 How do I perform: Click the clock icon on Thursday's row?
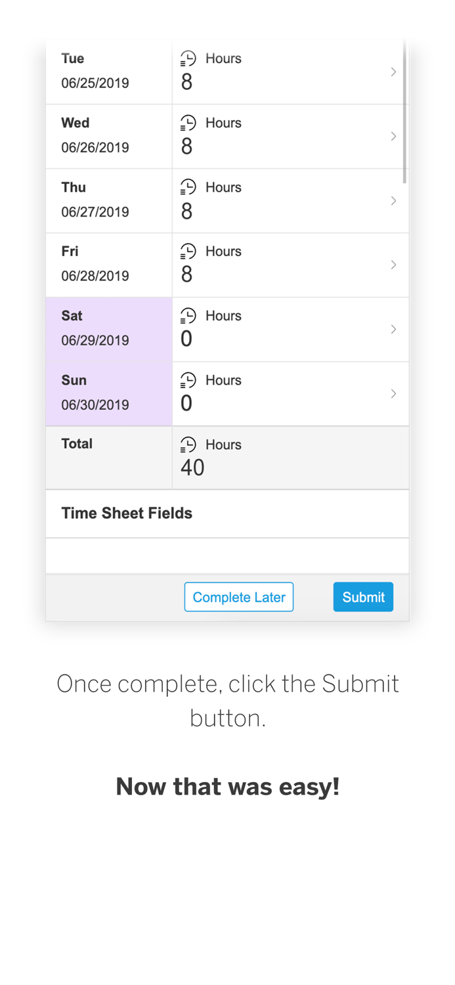[188, 186]
